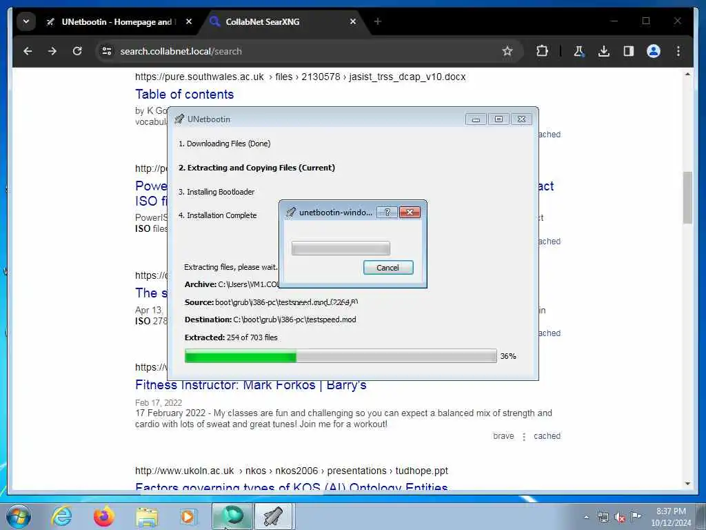Click '3. Installing Bootloader' step

coord(216,192)
